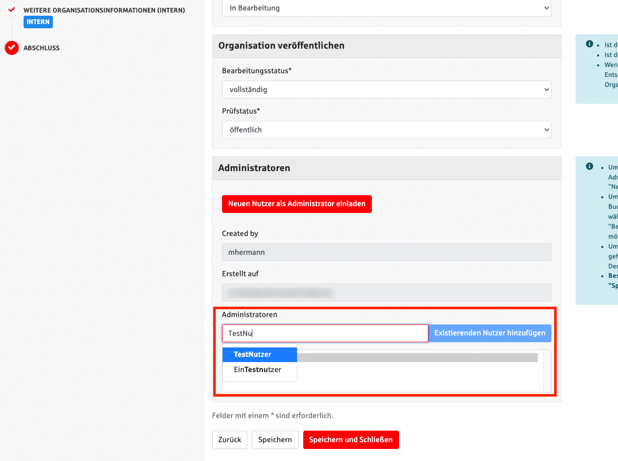Open the 'In Bearbeitung' dropdown

(x=386, y=8)
